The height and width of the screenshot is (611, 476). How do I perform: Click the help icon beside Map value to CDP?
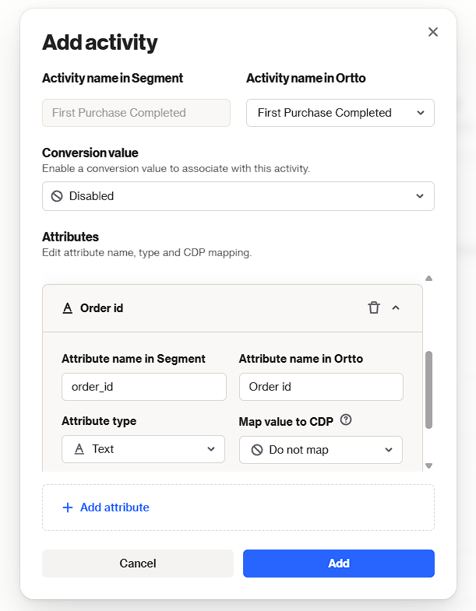(346, 420)
